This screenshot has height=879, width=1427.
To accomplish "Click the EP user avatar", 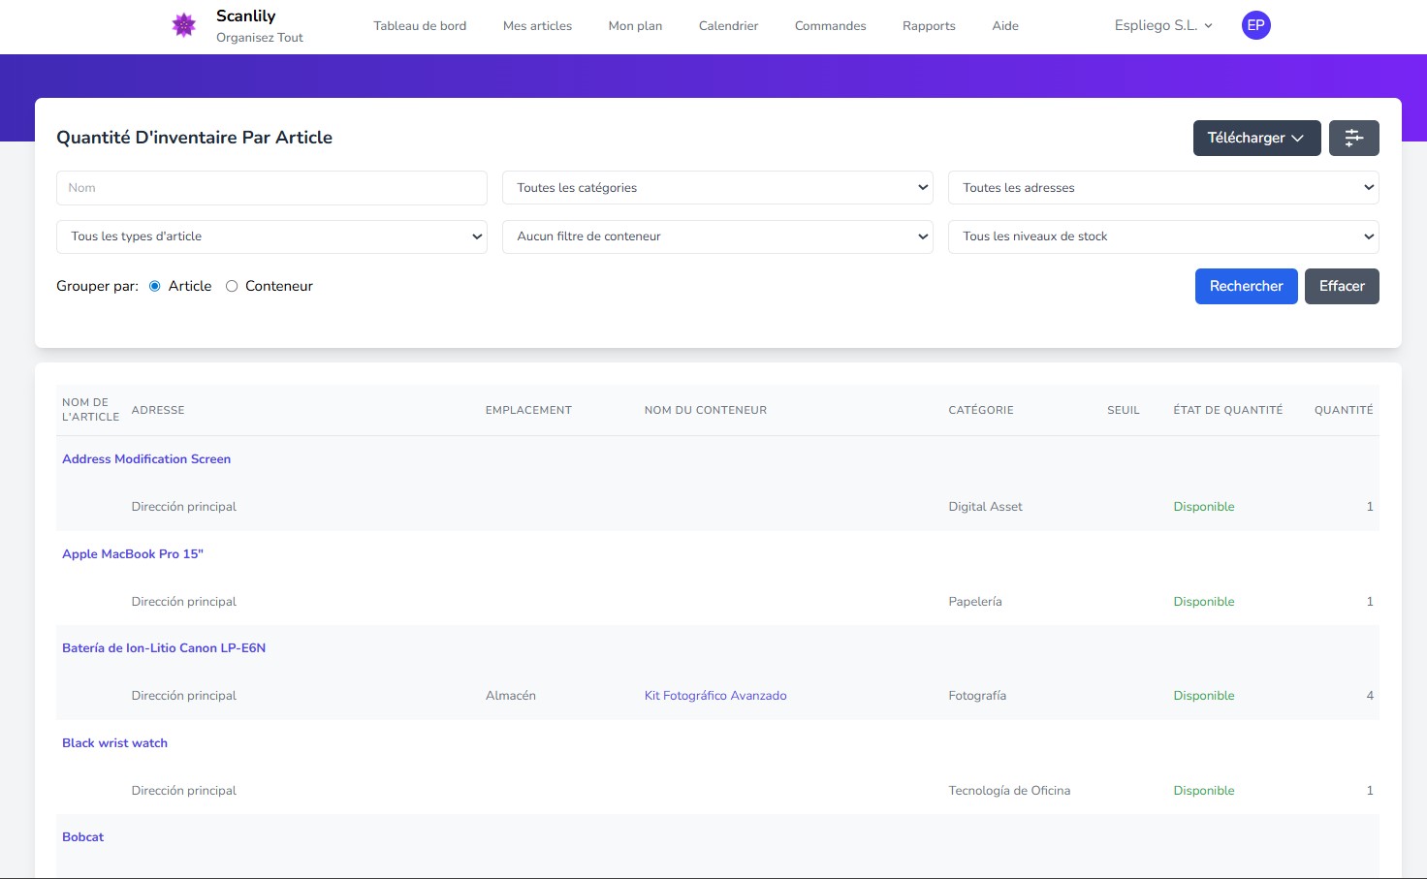I will 1255,25.
